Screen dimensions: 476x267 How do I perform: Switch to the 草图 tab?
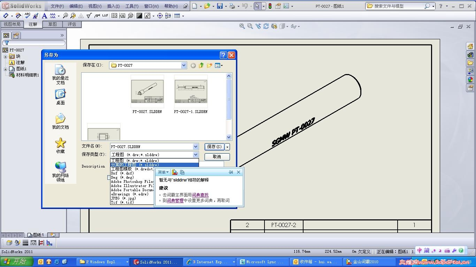(53, 24)
